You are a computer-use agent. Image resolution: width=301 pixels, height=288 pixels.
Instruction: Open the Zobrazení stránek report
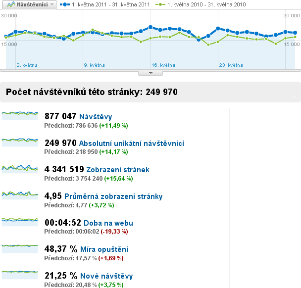[x=118, y=170]
